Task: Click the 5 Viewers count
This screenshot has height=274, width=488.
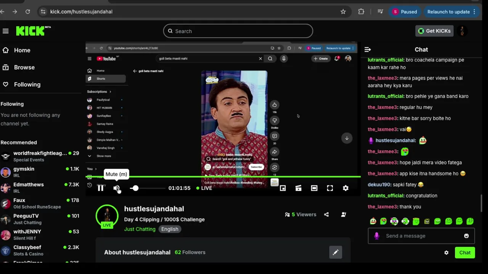Action: [300, 215]
